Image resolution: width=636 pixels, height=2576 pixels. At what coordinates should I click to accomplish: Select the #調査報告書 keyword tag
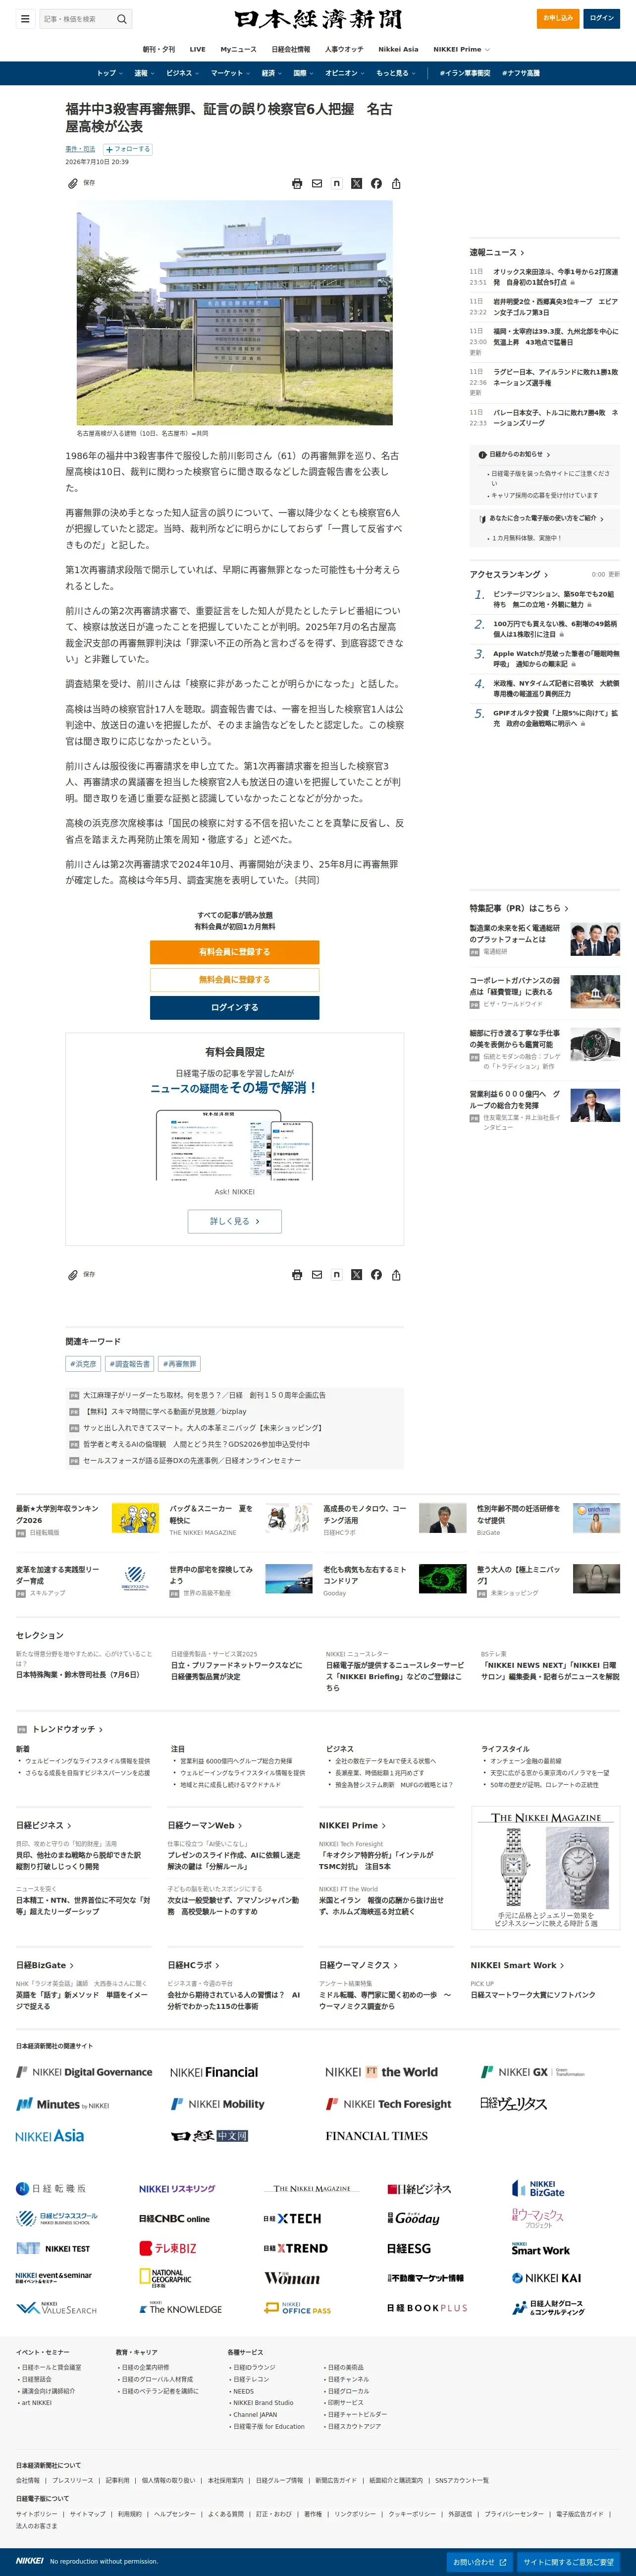point(130,1364)
